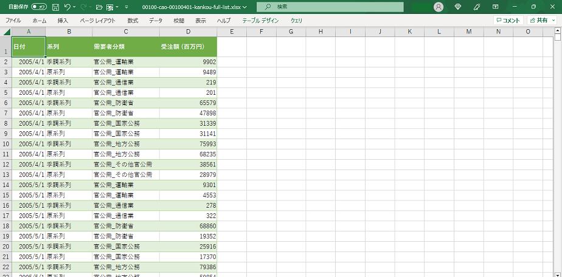
Task: Expand the Undo history dropdown arrow
Action: click(75, 7)
